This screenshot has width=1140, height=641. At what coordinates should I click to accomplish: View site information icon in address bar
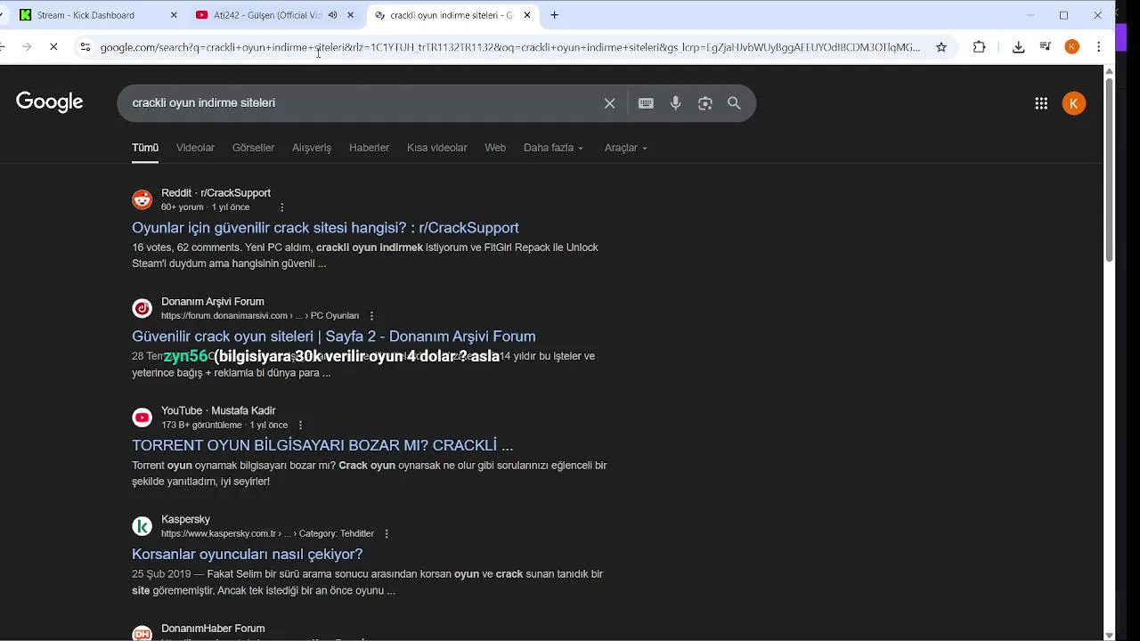click(85, 47)
